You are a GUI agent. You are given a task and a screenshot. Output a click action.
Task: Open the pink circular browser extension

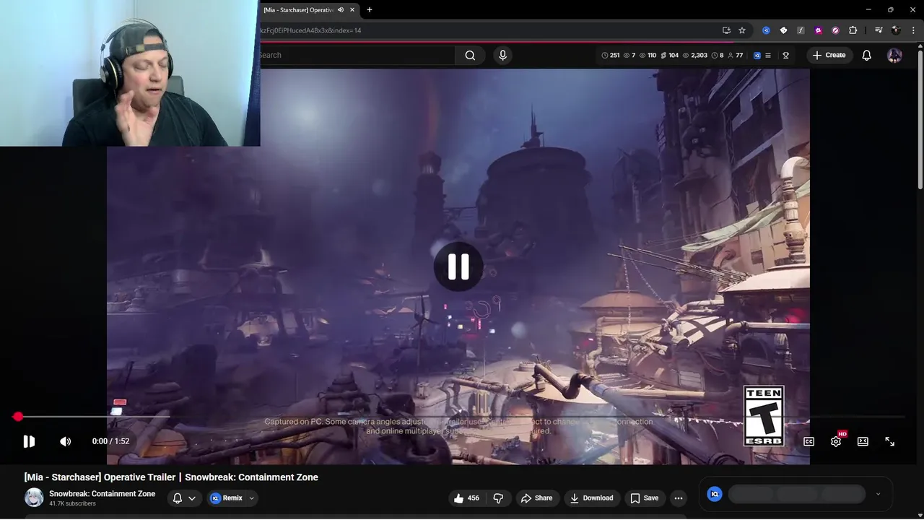coord(835,30)
